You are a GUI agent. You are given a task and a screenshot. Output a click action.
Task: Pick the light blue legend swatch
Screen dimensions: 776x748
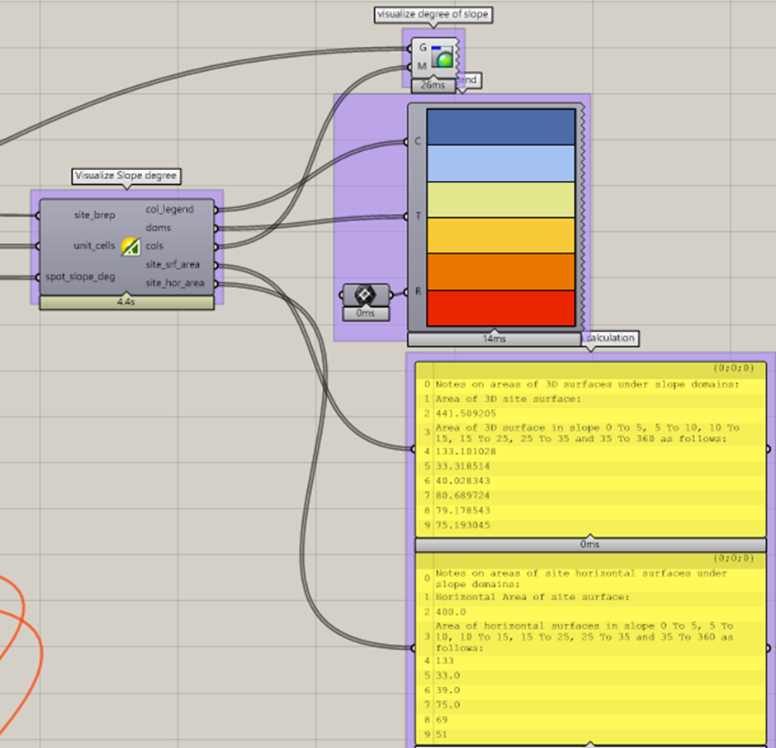coord(501,163)
